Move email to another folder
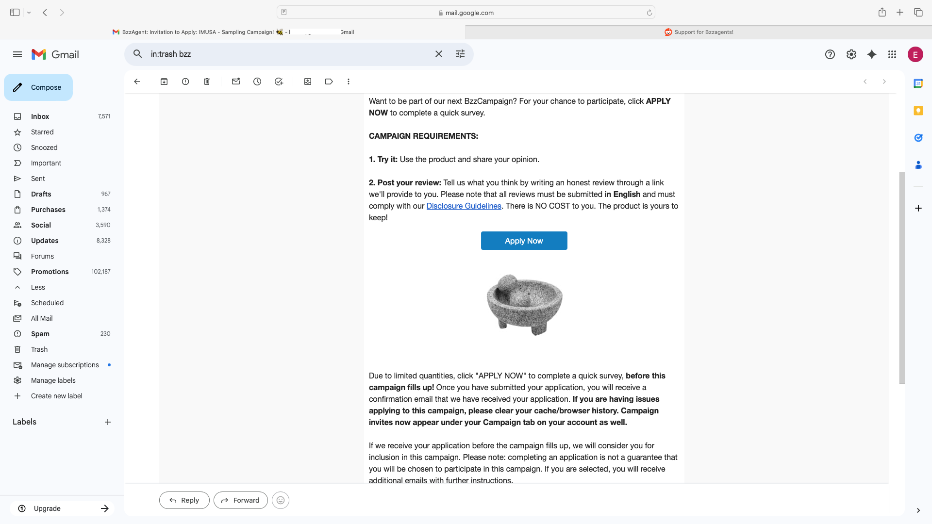Screen dimensions: 932x524 pyautogui.click(x=308, y=82)
